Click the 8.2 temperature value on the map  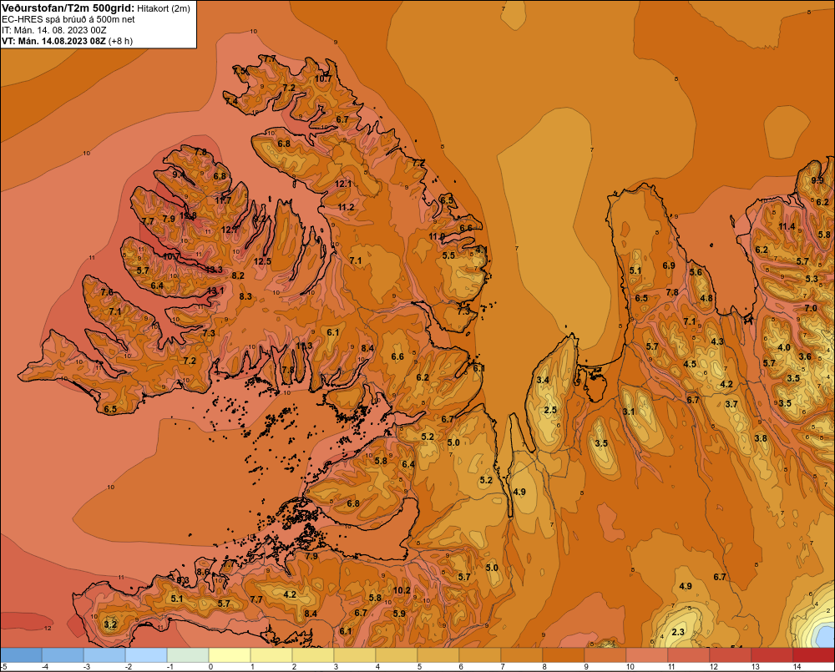tap(238, 275)
